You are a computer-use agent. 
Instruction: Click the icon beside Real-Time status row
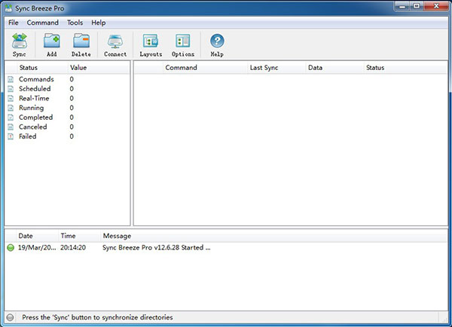[11, 99]
